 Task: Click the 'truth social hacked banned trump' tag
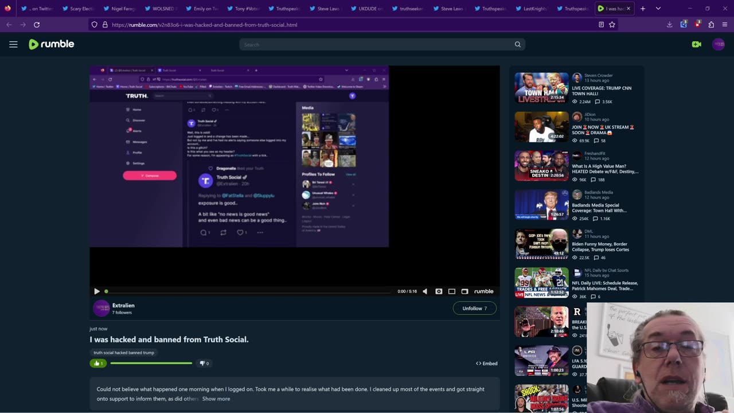[x=124, y=353]
